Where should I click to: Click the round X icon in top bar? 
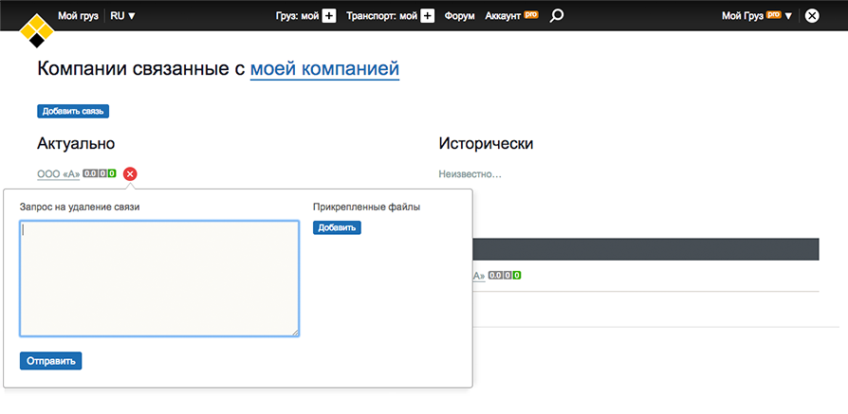pos(812,15)
